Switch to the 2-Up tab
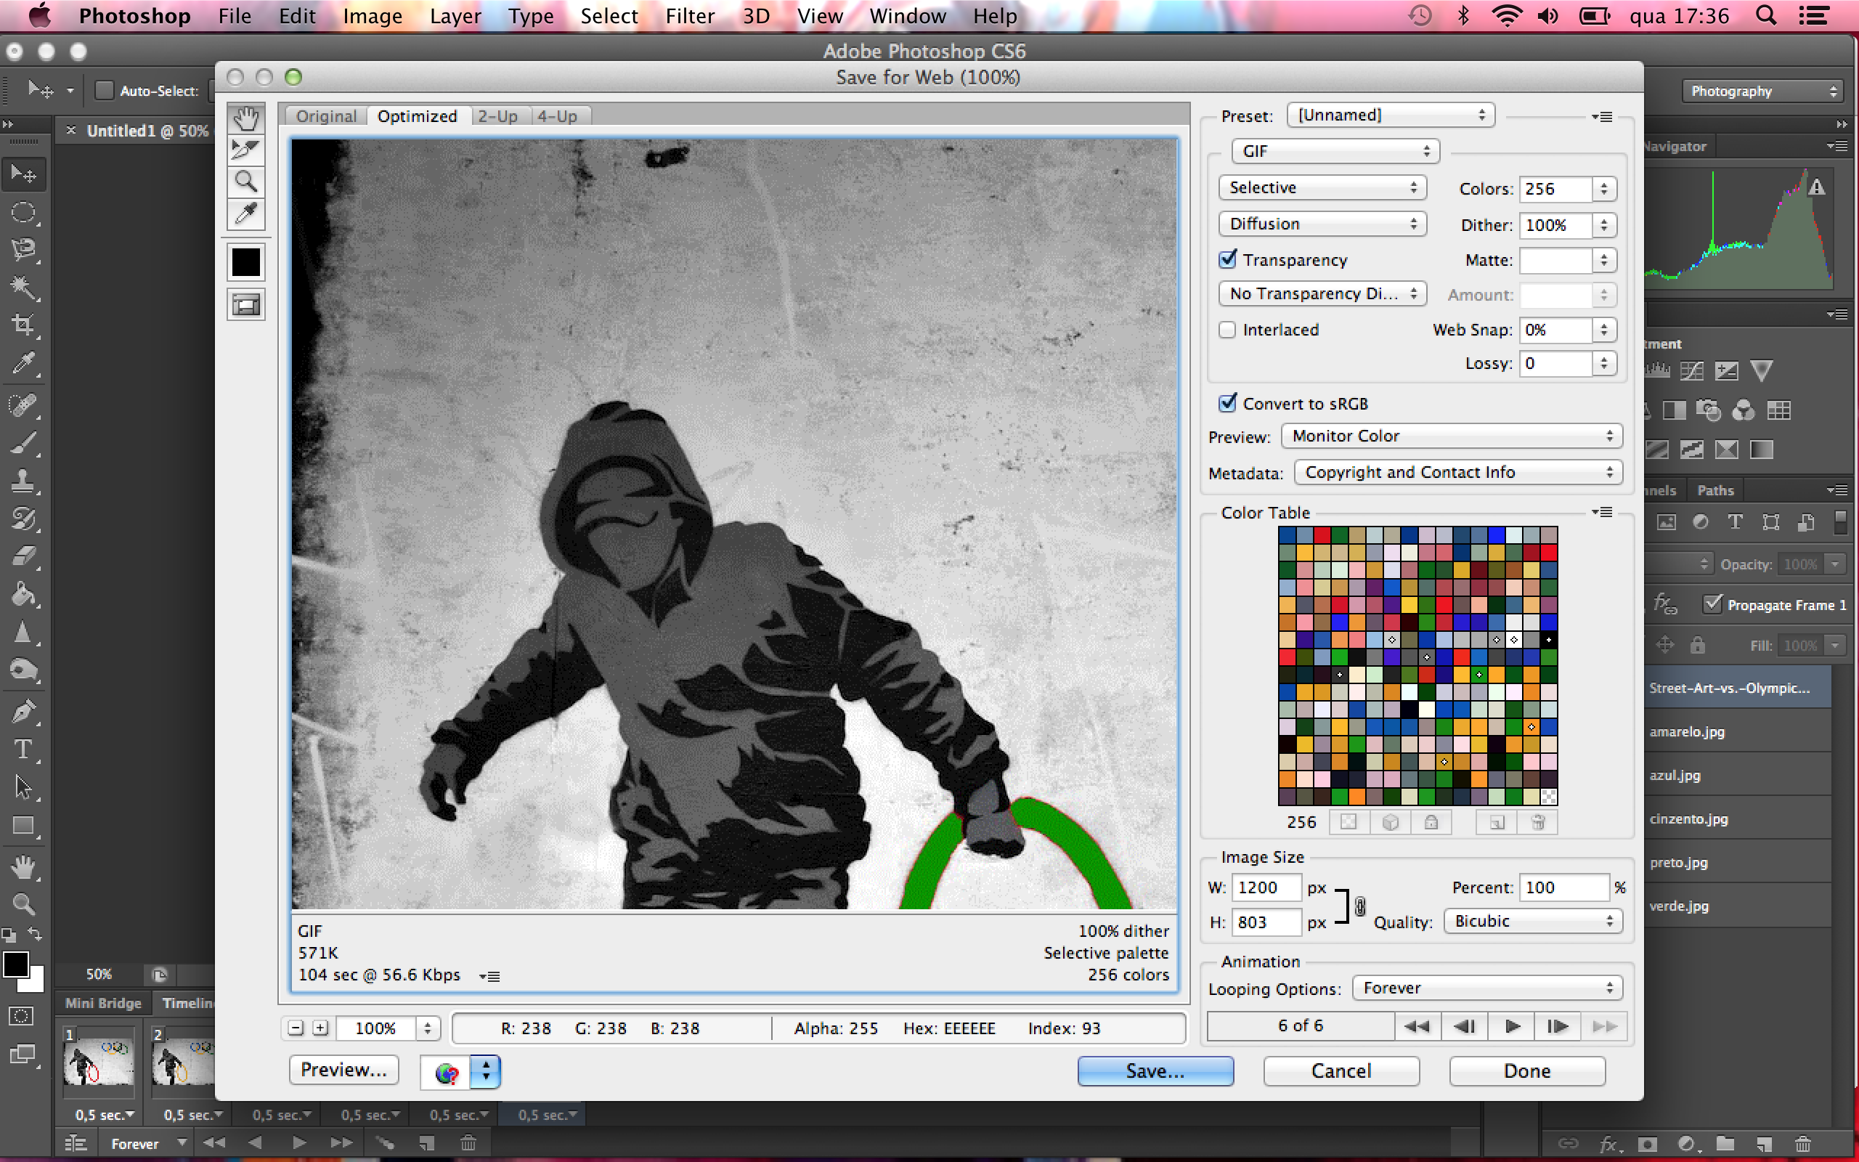1859x1162 pixels. point(497,116)
